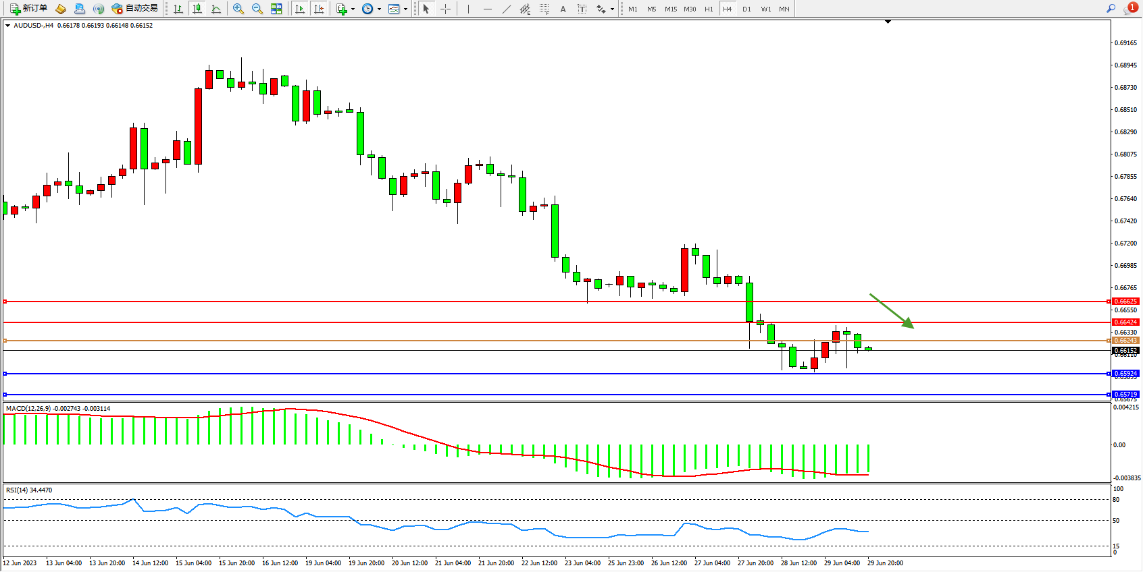Select the crosshair tool
Image resolution: width=1143 pixels, height=572 pixels.
446,9
